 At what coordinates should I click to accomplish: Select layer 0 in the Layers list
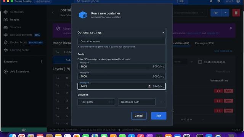62,78
